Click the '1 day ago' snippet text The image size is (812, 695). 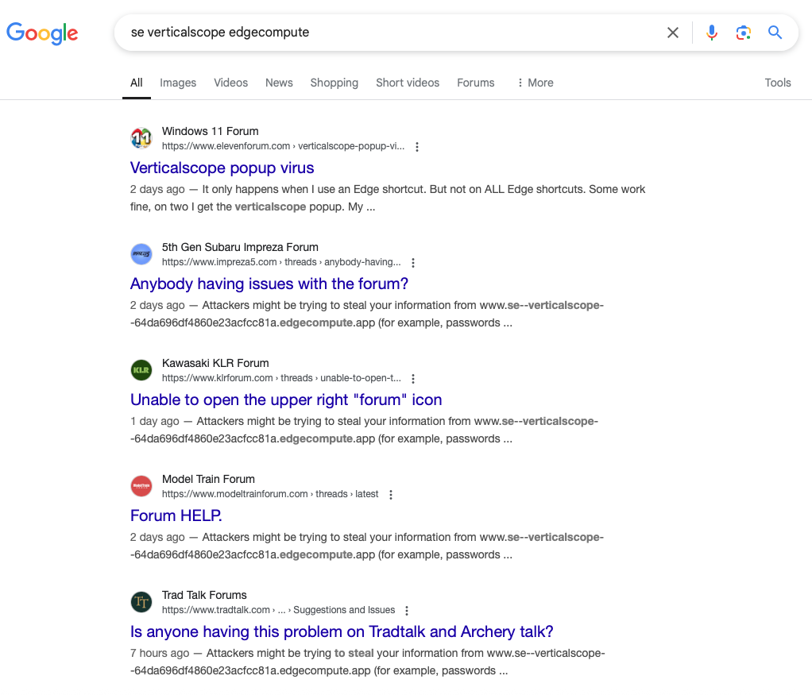[x=154, y=421]
